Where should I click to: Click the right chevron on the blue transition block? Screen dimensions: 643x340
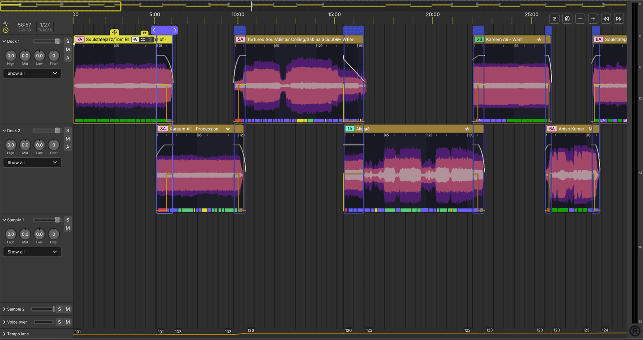tap(175, 30)
